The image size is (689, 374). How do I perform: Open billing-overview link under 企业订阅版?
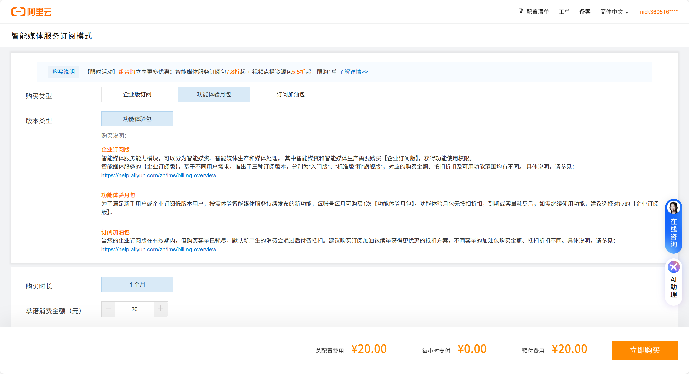pos(159,175)
